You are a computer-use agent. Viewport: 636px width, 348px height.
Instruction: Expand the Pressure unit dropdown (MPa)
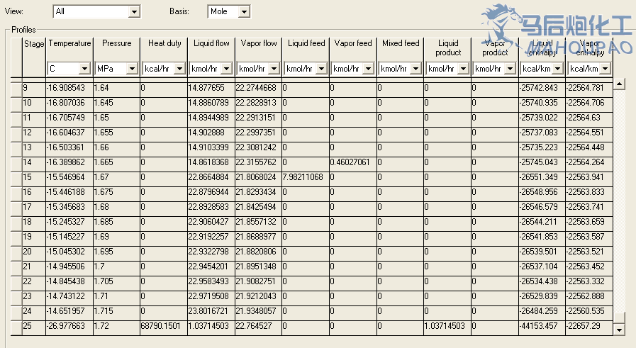pos(131,69)
